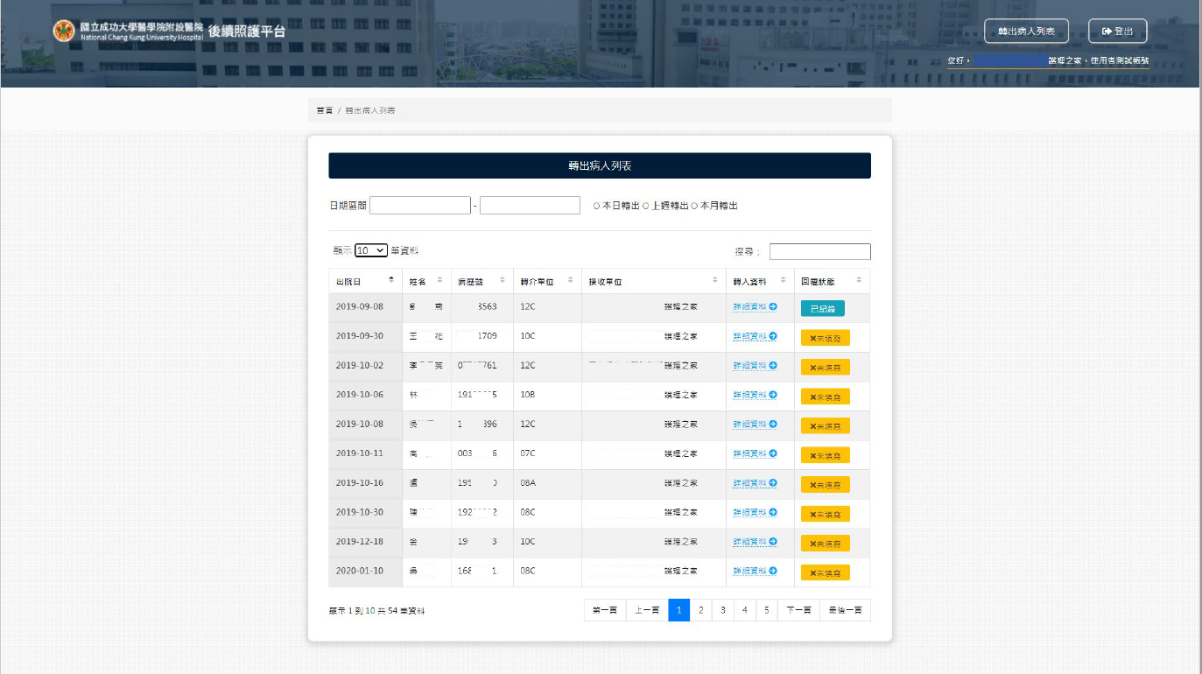
Task: Click 未填寫 button in the 2019-12-18 row
Action: [826, 544]
